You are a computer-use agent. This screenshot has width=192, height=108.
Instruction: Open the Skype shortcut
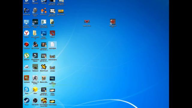[x=27, y=89]
